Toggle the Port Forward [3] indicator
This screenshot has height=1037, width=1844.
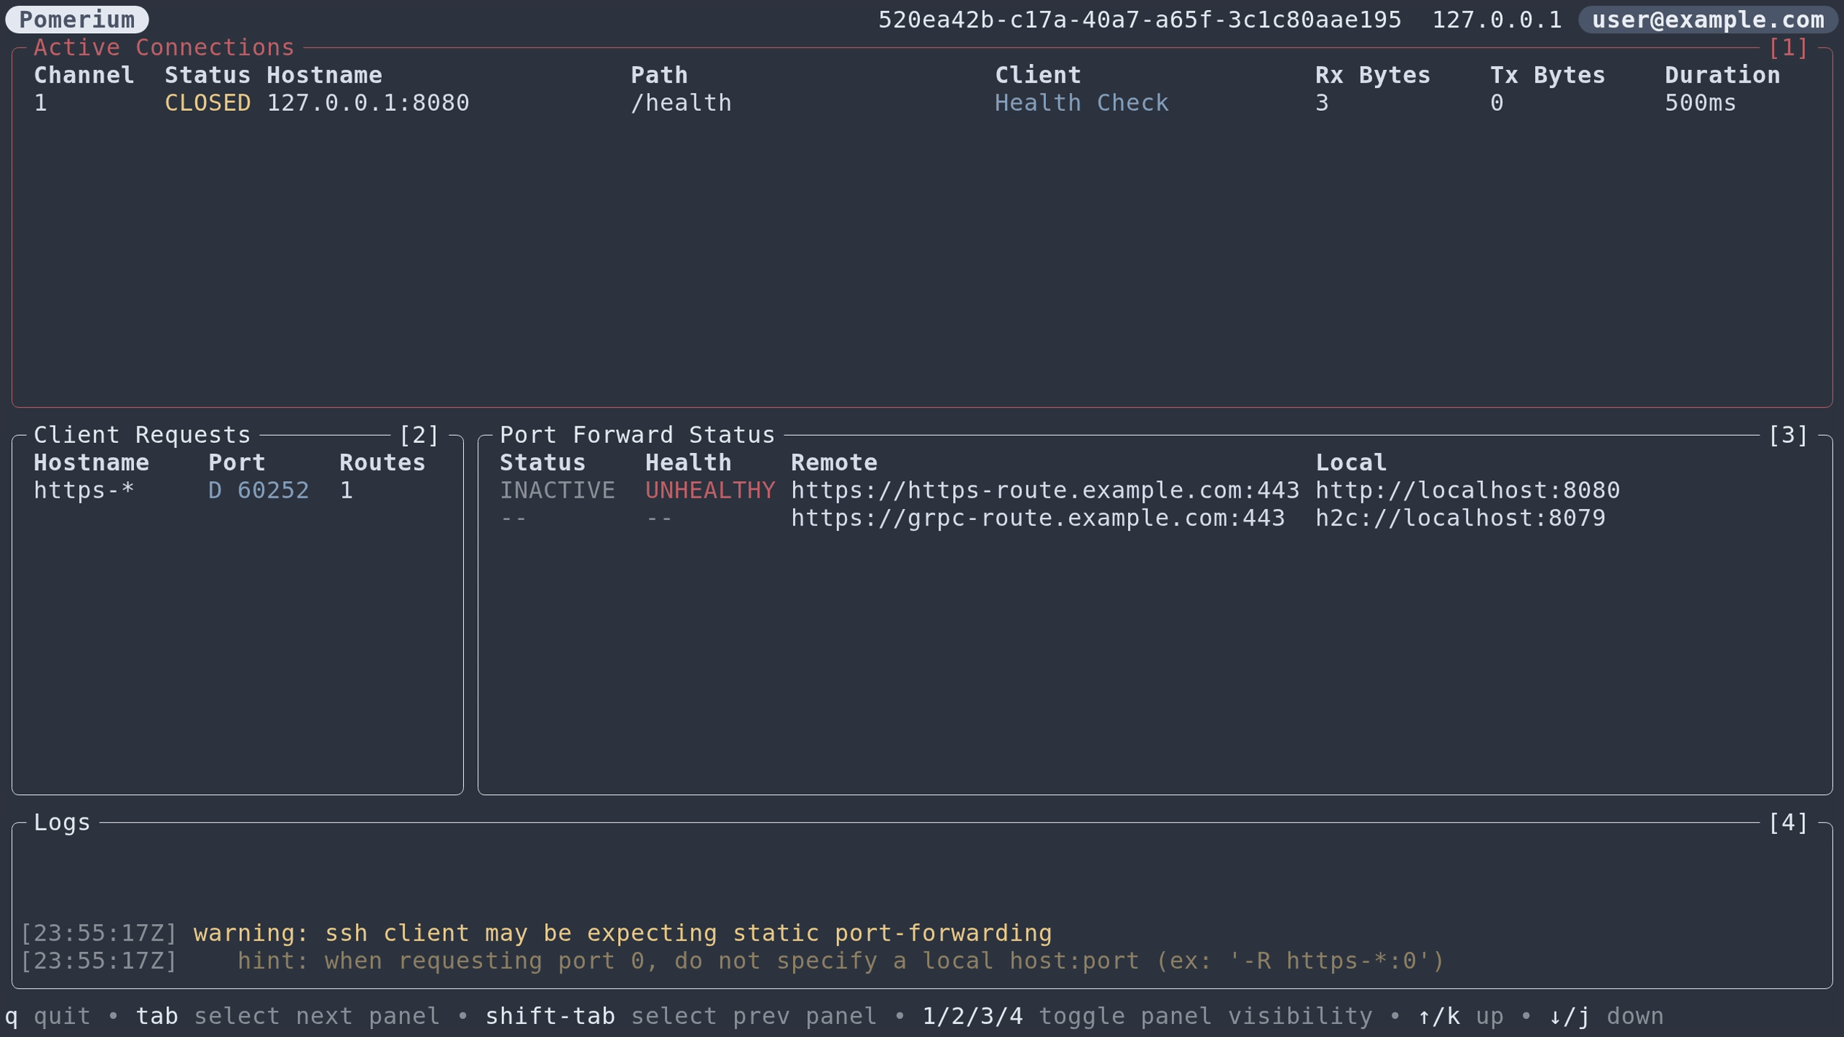click(x=1788, y=435)
